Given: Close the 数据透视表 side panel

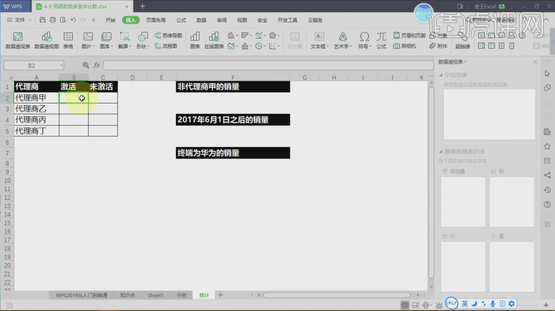Looking at the screenshot, I should point(535,62).
